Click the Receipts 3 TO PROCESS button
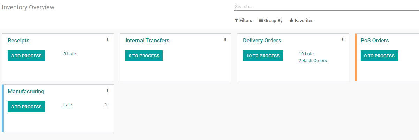Screen dimensions: 419x140 26,56
